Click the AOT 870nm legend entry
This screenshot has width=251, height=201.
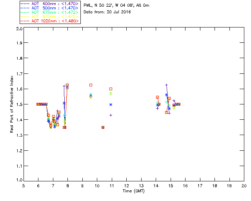point(50,16)
